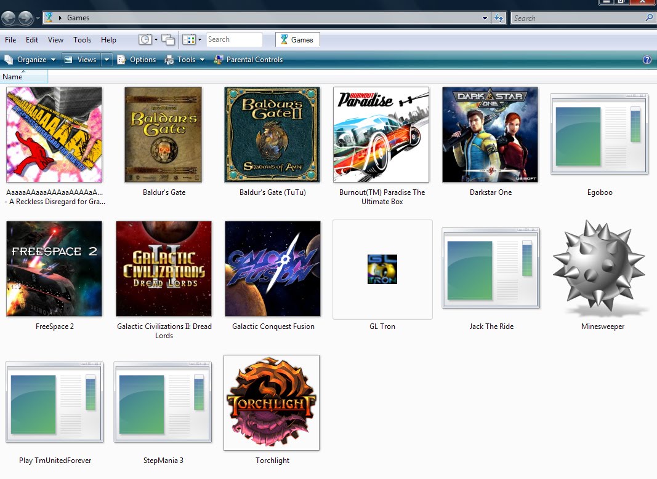Click the Burnout(TM) Paradise The Ultimate Box label
Viewport: 657px width, 479px height.
pos(382,197)
